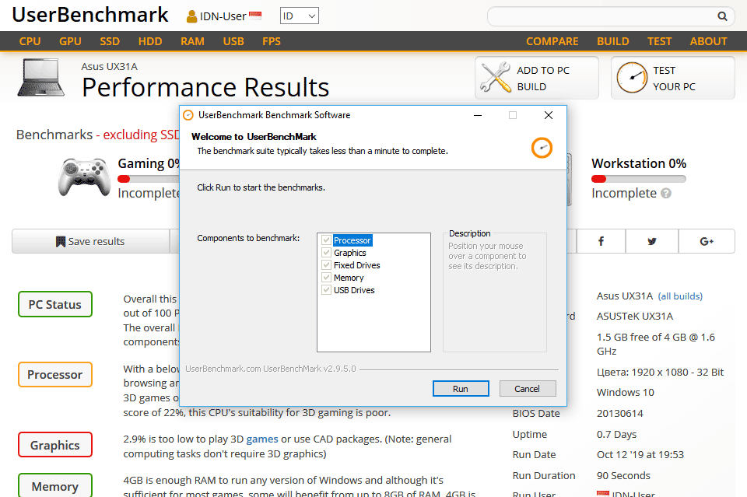Open the ID language dropdown

[x=299, y=16]
